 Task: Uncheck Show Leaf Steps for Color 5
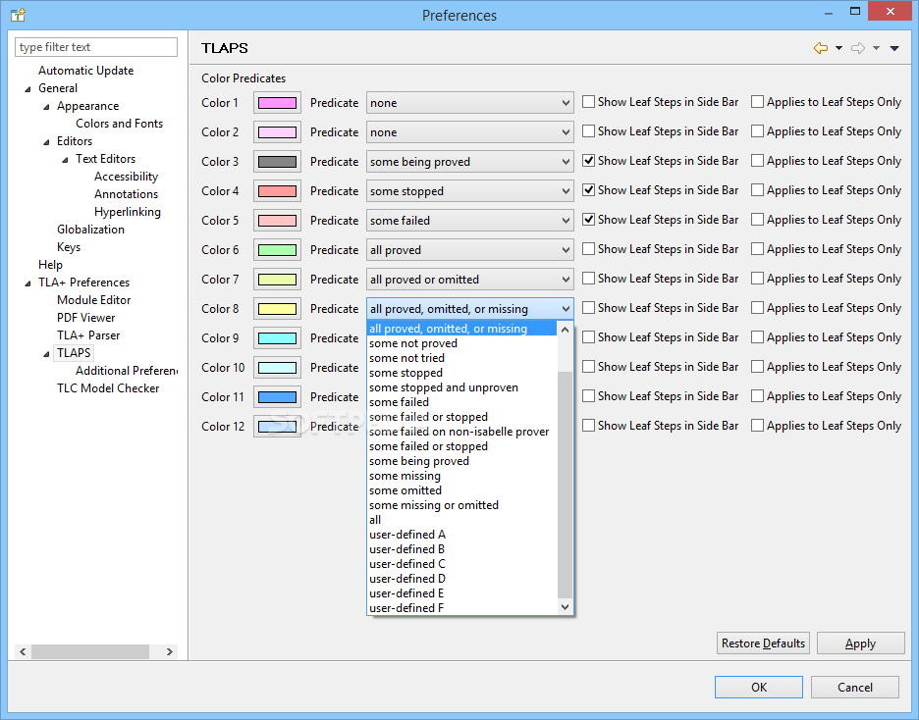click(x=588, y=220)
